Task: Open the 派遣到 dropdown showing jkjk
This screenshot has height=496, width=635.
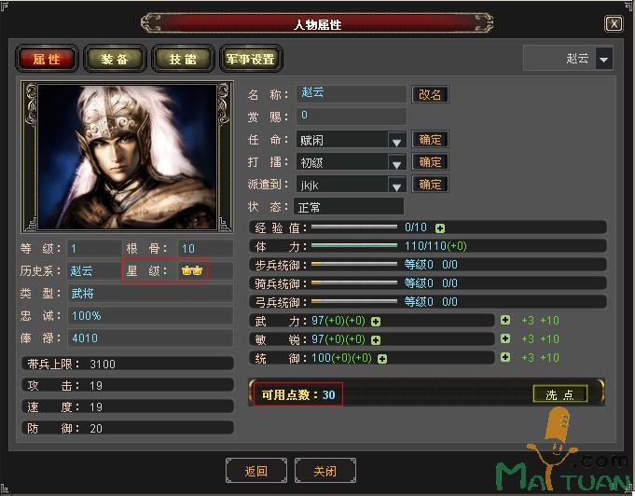Action: pyautogui.click(x=396, y=186)
